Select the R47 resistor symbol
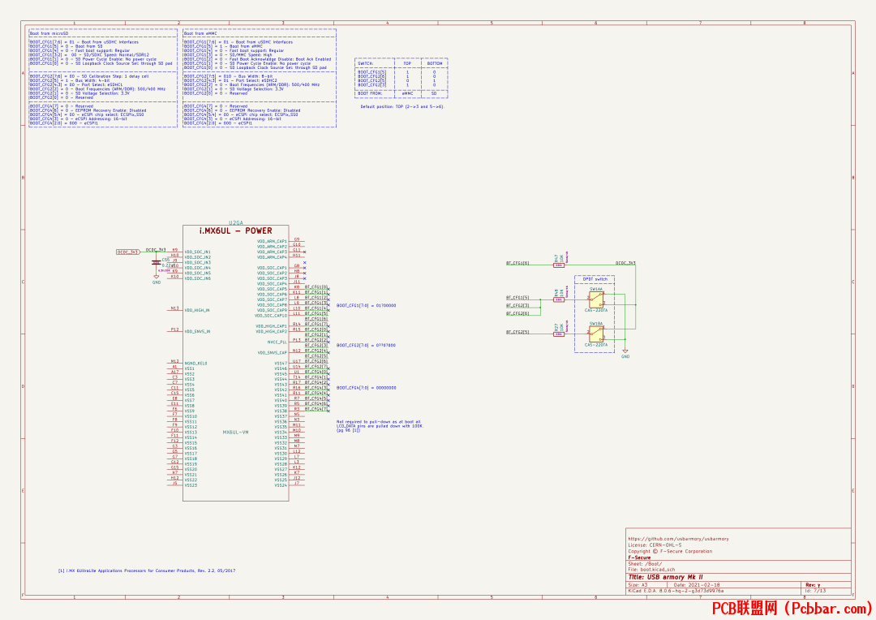Image resolution: width=876 pixels, height=620 pixels. pyautogui.click(x=559, y=265)
